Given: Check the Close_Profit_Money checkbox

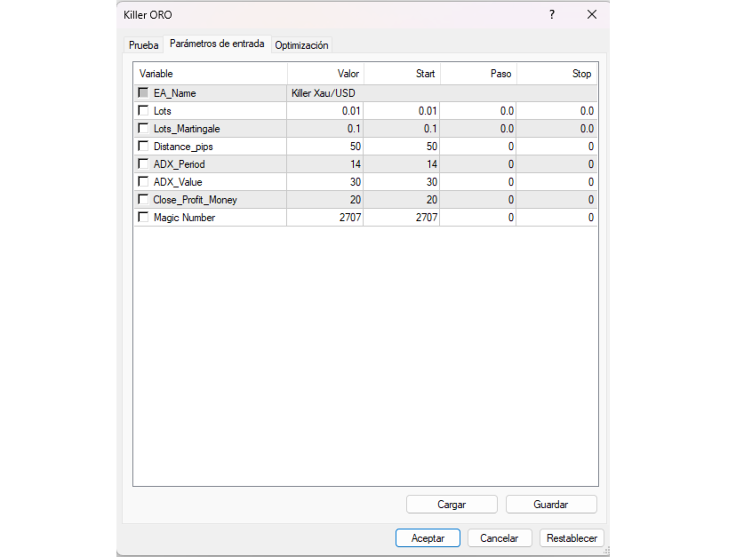Looking at the screenshot, I should tap(143, 199).
